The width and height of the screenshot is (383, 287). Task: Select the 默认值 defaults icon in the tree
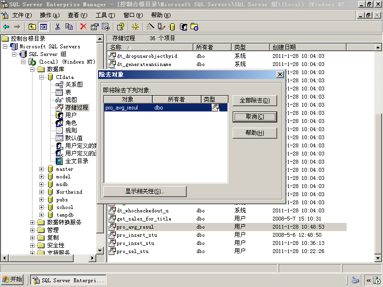[x=59, y=138]
